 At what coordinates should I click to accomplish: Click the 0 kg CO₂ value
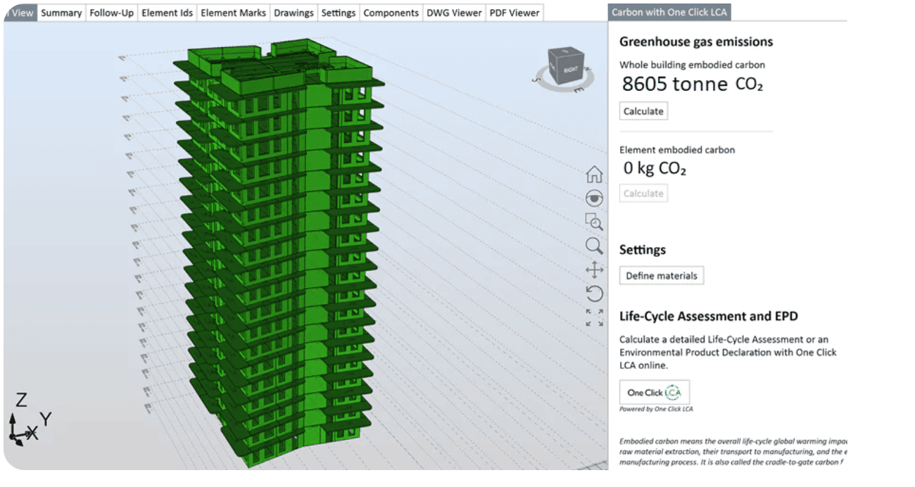click(x=655, y=169)
